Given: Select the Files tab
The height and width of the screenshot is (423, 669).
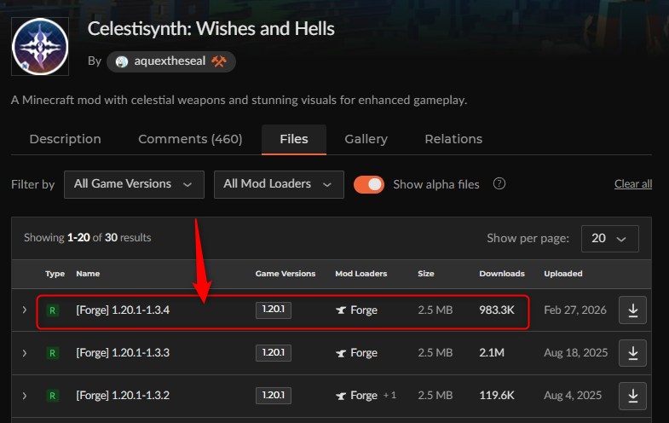Looking at the screenshot, I should [x=294, y=139].
